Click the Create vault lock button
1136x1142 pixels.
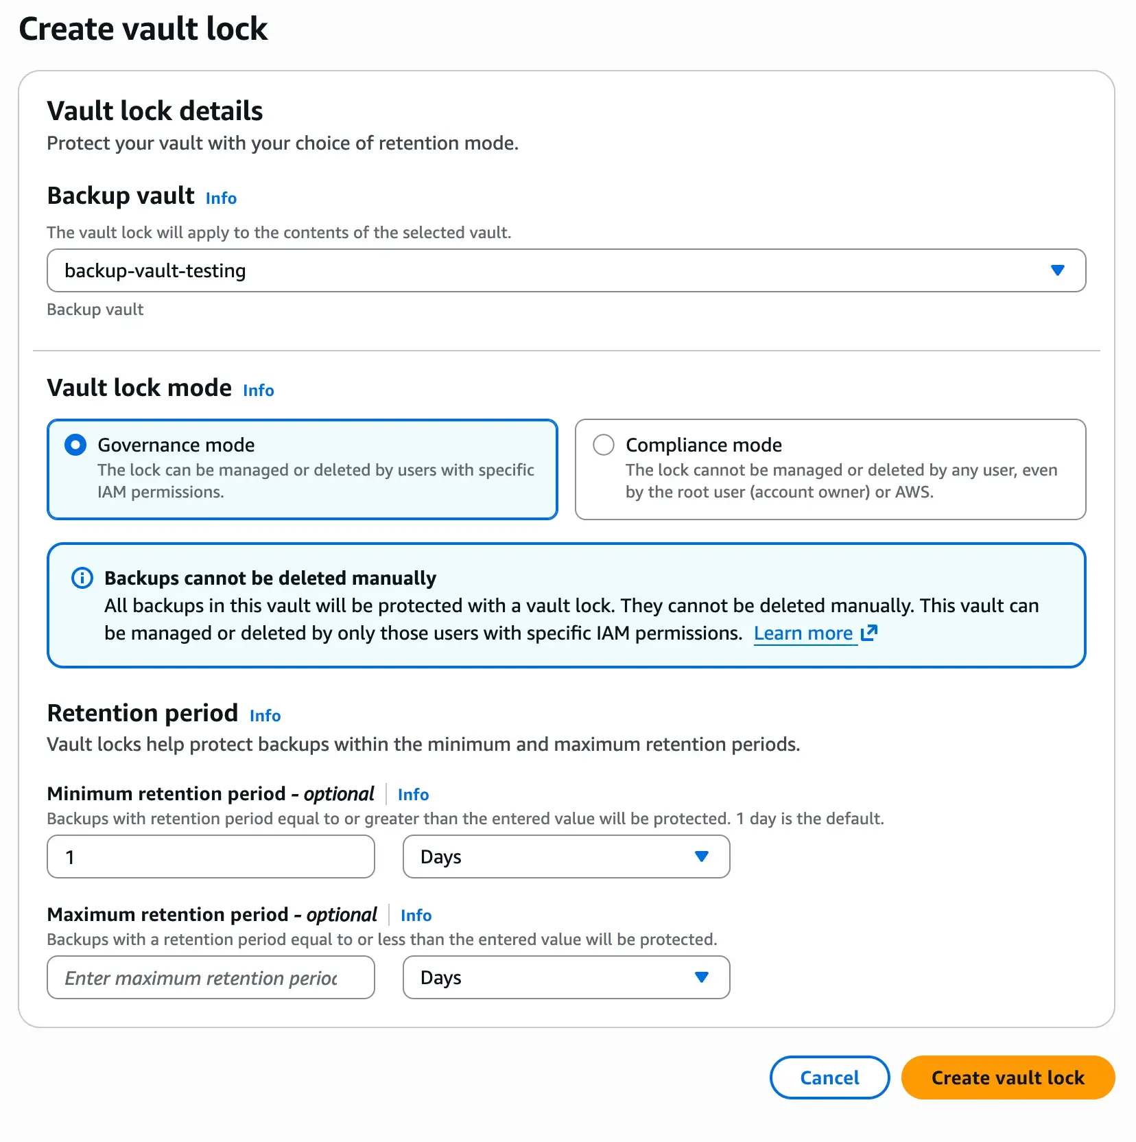click(1007, 1077)
